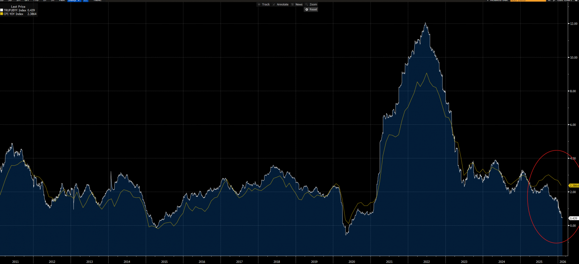Click the white 0.439 axis value label
Image resolution: width=579 pixels, height=264 pixels.
coord(574,218)
